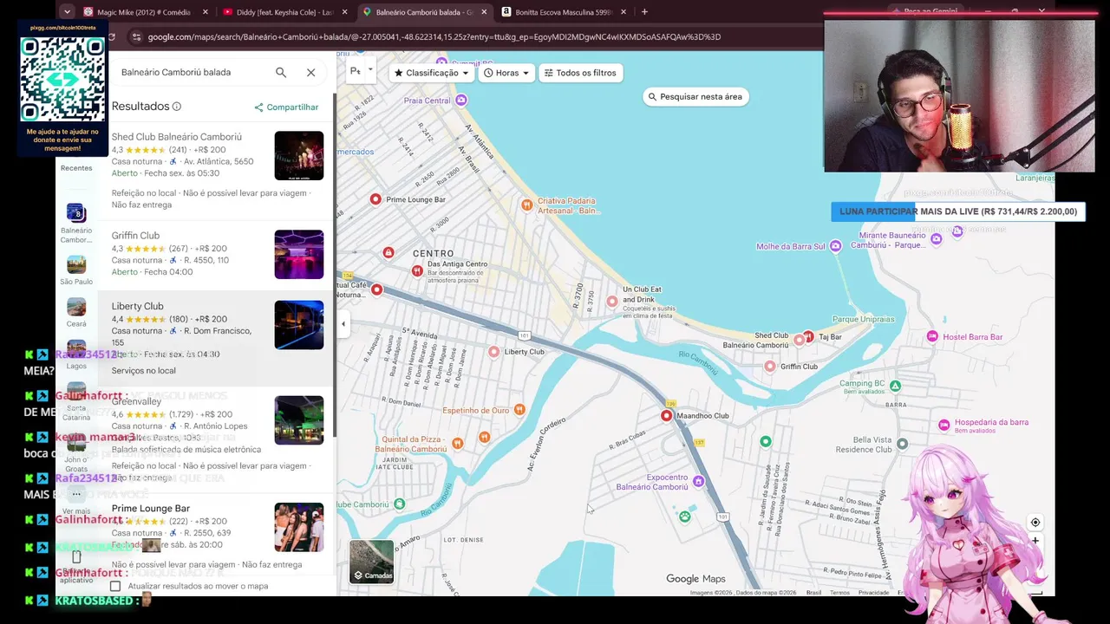Open Shed Club Balneário Camboriú result

click(x=177, y=137)
